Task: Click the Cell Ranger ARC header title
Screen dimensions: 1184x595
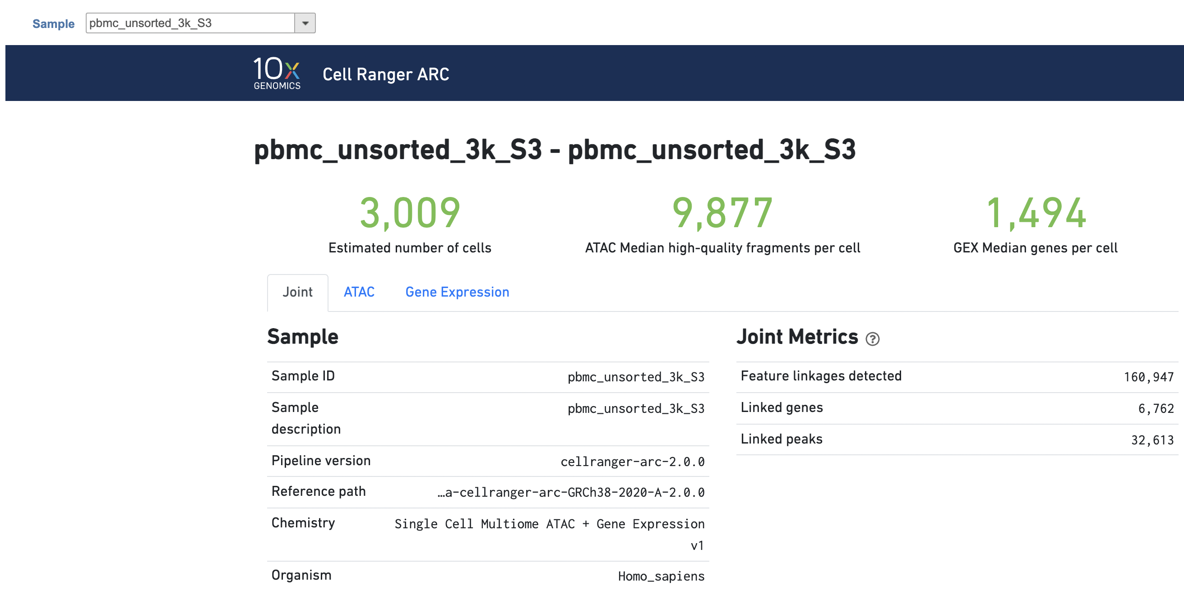Action: click(385, 74)
